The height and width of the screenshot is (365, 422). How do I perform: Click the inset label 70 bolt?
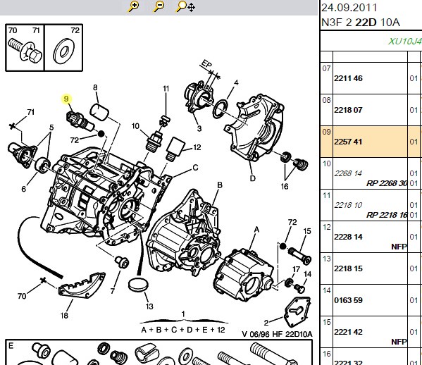pos(13,30)
